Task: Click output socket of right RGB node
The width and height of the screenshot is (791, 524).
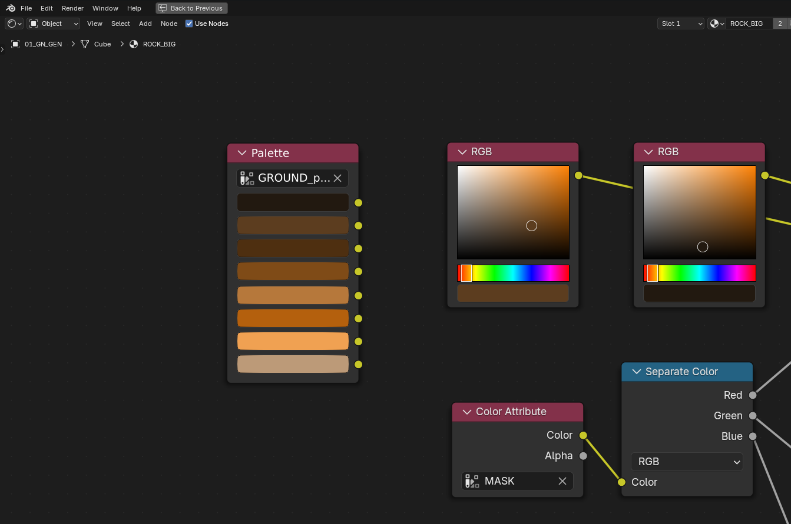Action: 764,175
